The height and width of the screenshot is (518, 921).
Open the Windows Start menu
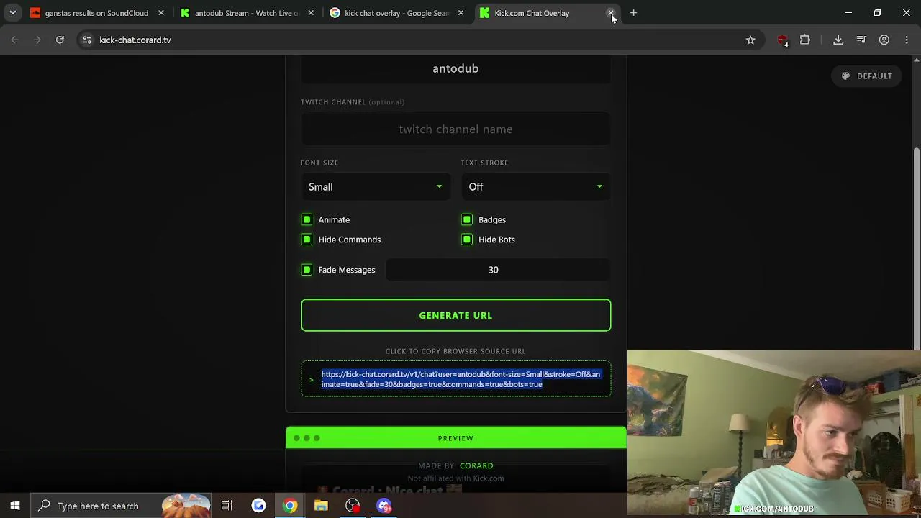(14, 506)
